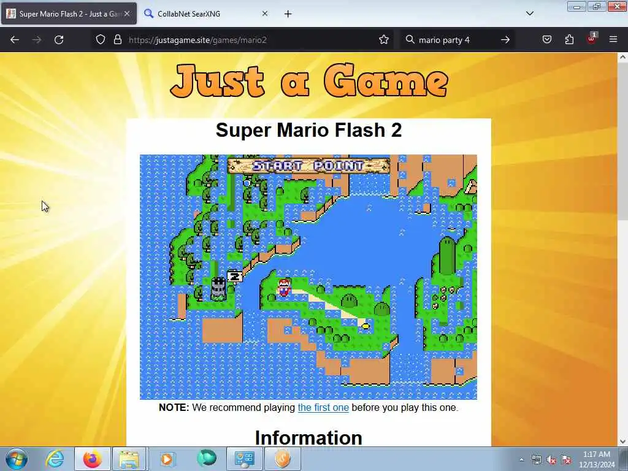This screenshot has height=471, width=628.
Task: Click the uBlock extension icon with badge
Action: pos(592,39)
